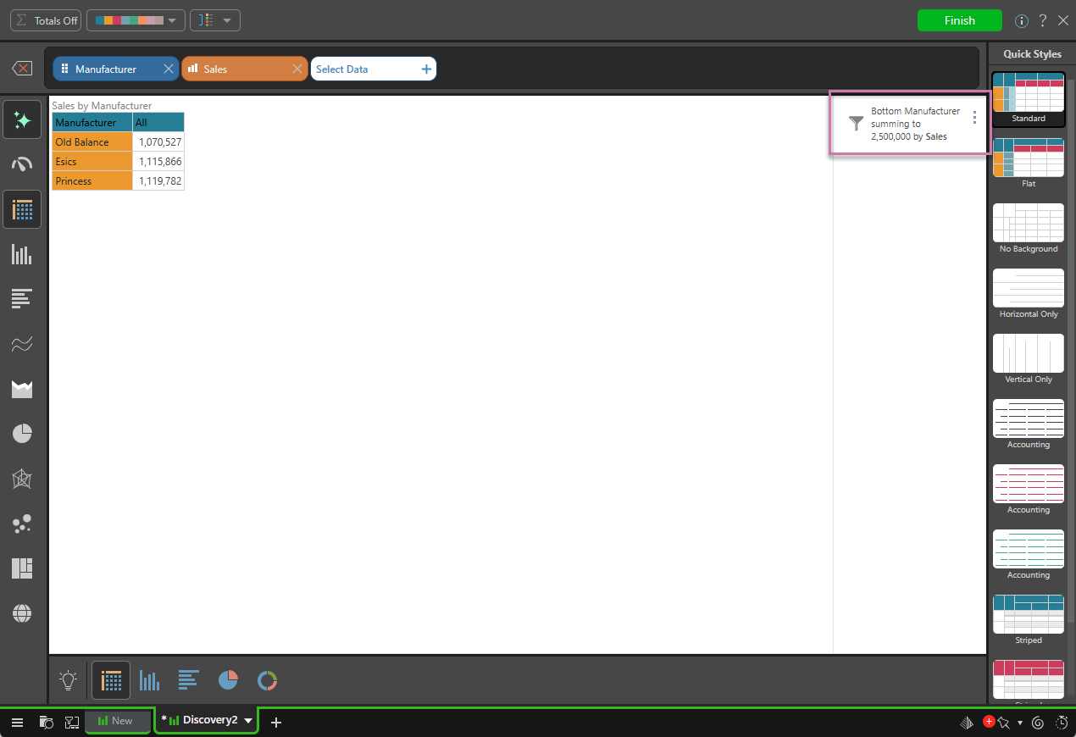Click the clear all data eraser icon
This screenshot has width=1076, height=737.
coord(23,69)
